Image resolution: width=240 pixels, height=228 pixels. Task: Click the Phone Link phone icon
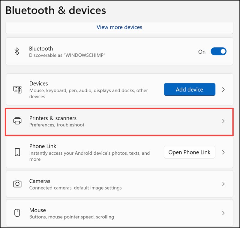(x=17, y=152)
